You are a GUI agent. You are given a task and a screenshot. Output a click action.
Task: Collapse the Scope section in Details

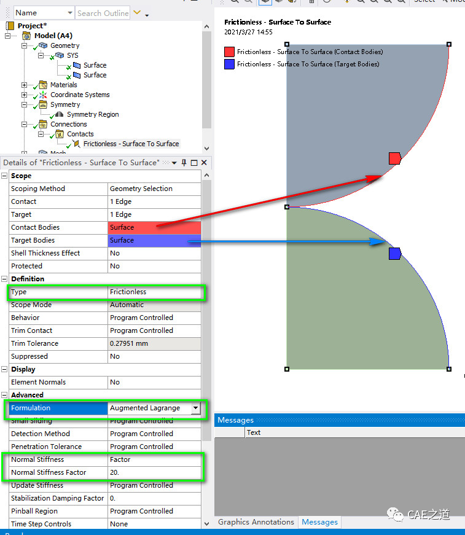pos(4,176)
